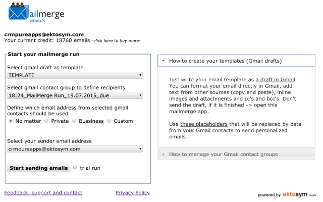Choose the Private email address option
Viewport: 323px width, 202px height.
(x=47, y=121)
